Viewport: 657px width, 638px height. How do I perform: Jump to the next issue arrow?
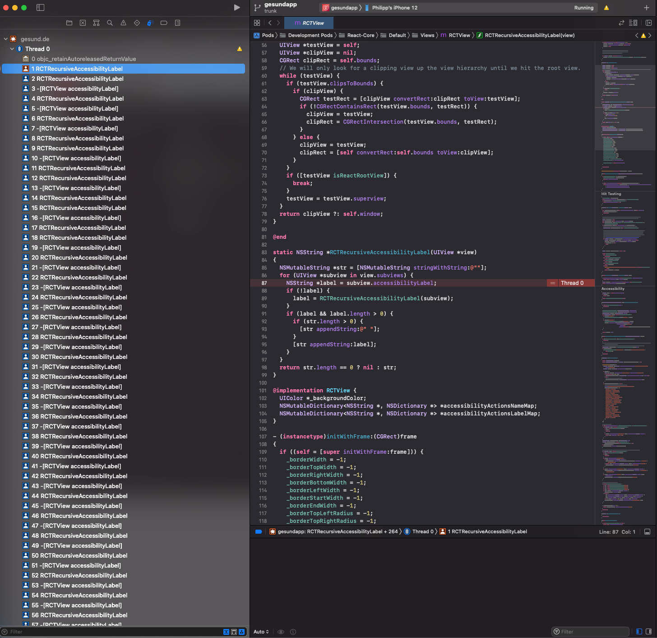tap(650, 35)
